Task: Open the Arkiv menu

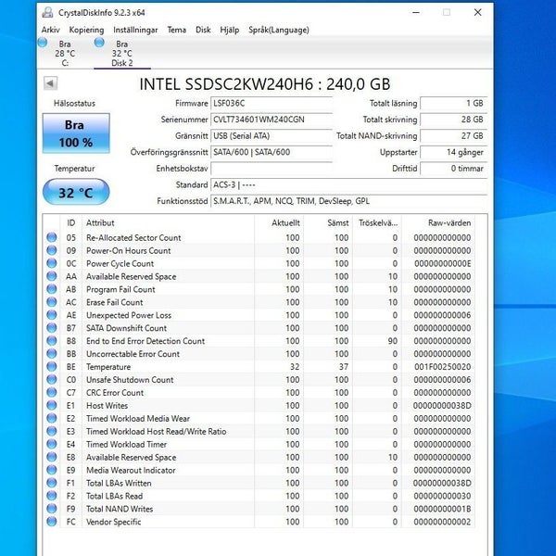Action: tap(51, 30)
